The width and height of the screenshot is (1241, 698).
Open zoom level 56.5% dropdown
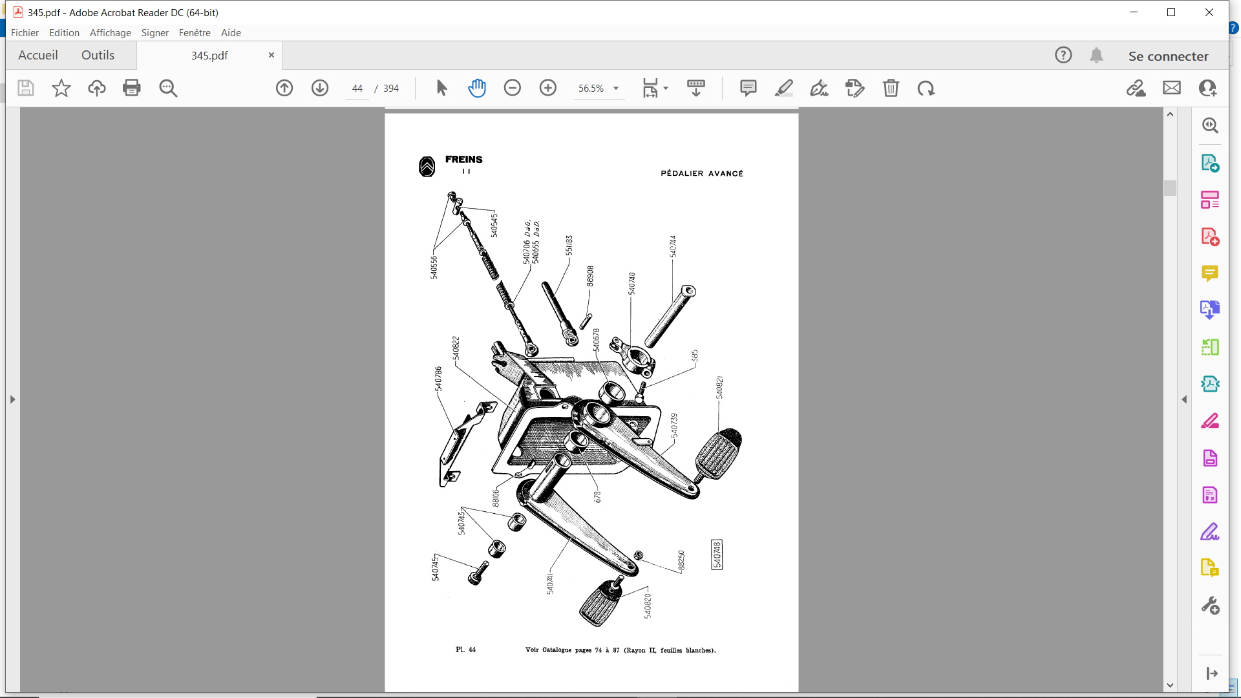[x=616, y=89]
